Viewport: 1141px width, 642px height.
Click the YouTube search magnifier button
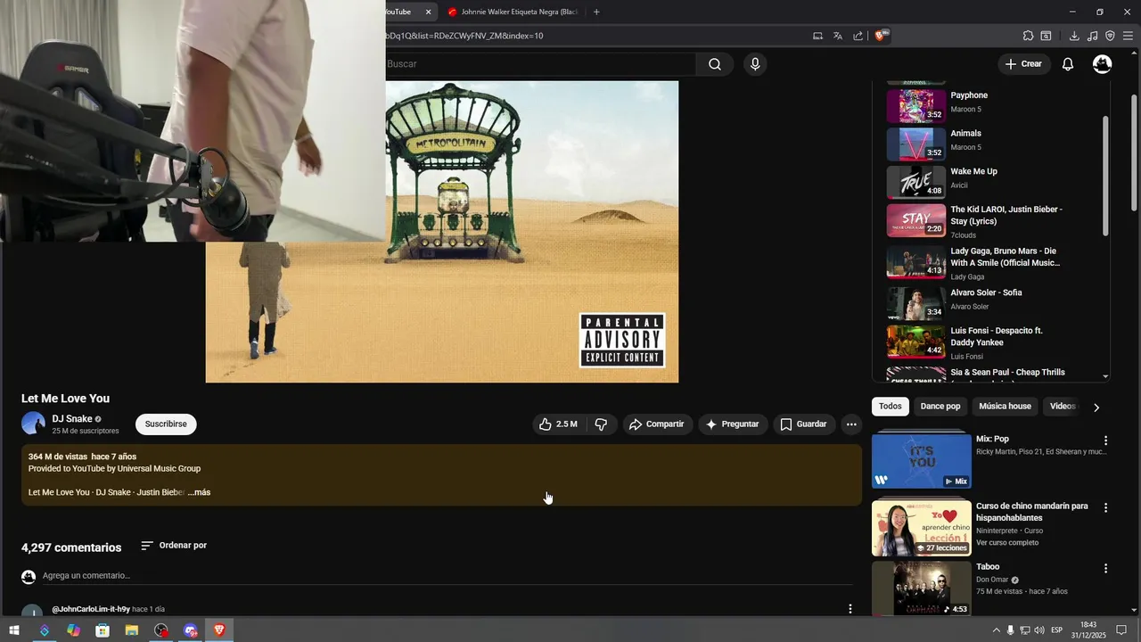(715, 64)
